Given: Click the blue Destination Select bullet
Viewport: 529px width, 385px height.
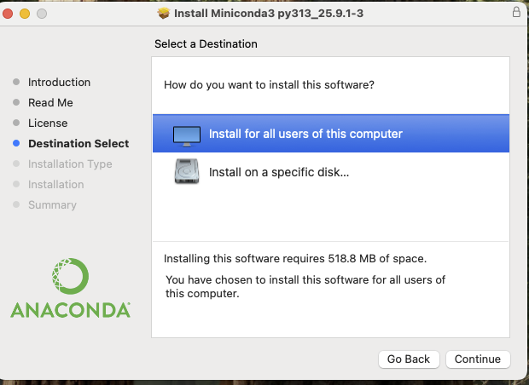Looking at the screenshot, I should (16, 144).
